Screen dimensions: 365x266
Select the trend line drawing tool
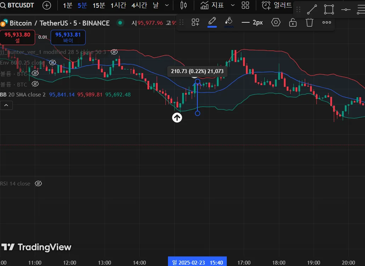tap(312, 10)
